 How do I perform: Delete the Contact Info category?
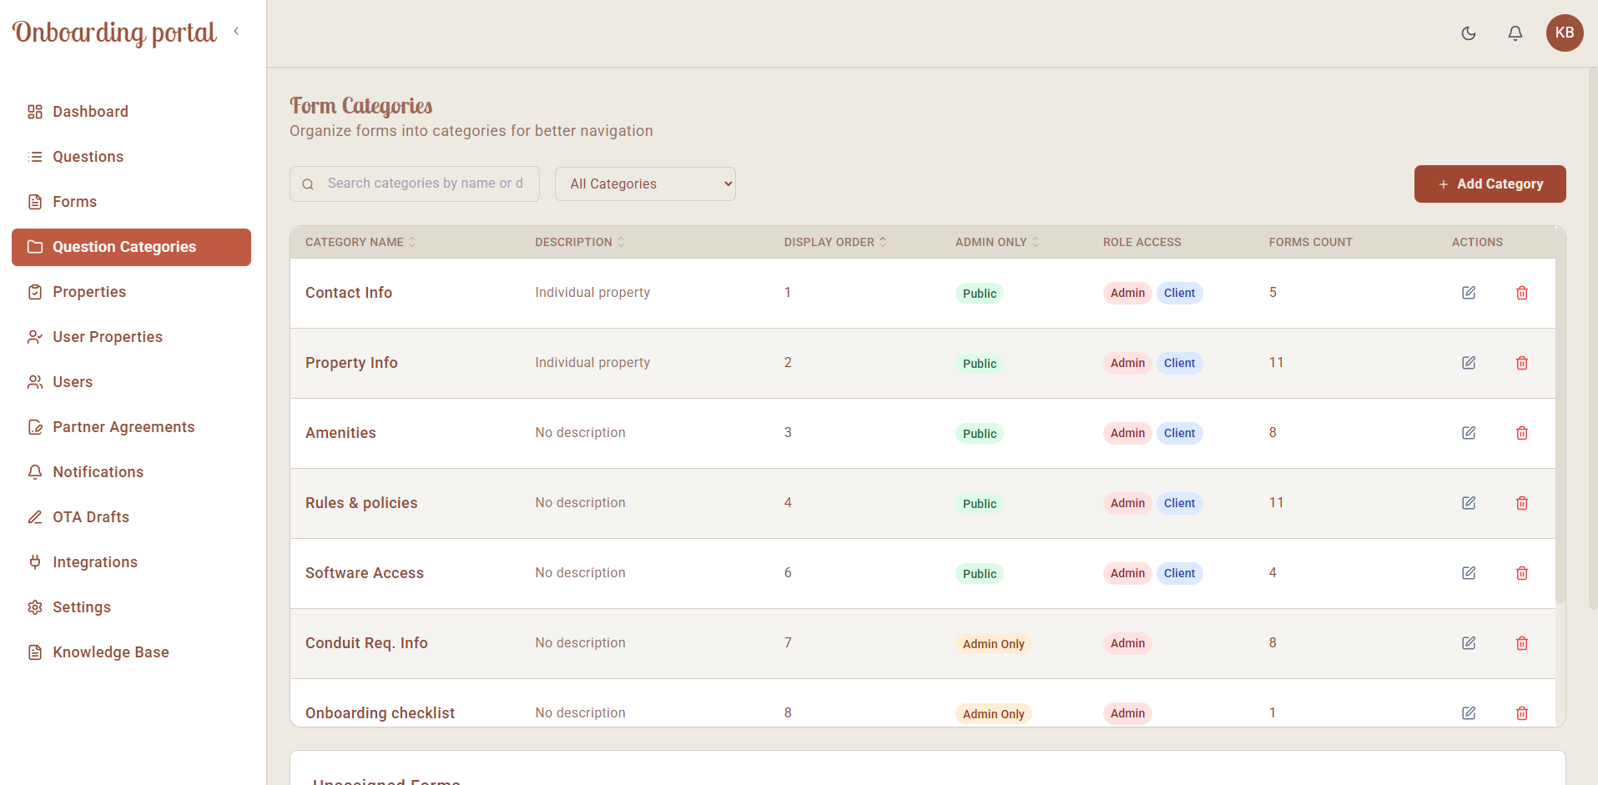coord(1522,293)
